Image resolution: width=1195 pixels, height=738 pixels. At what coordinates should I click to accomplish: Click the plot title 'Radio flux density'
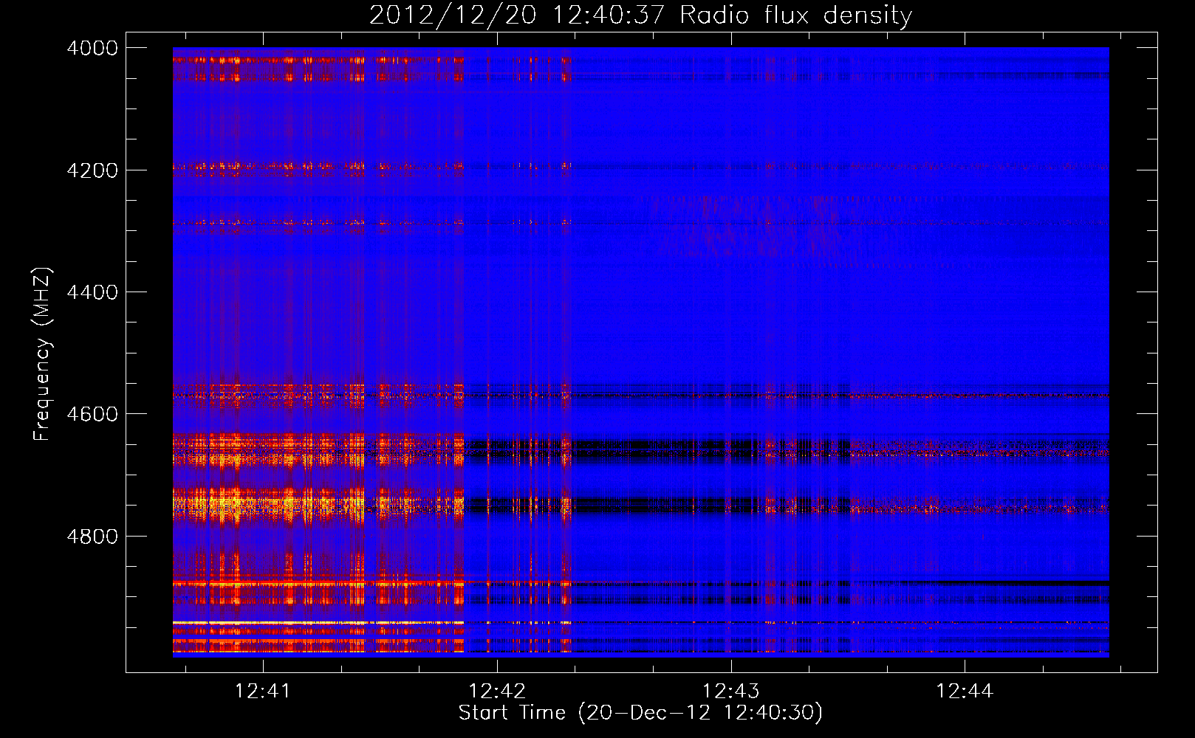[796, 15]
